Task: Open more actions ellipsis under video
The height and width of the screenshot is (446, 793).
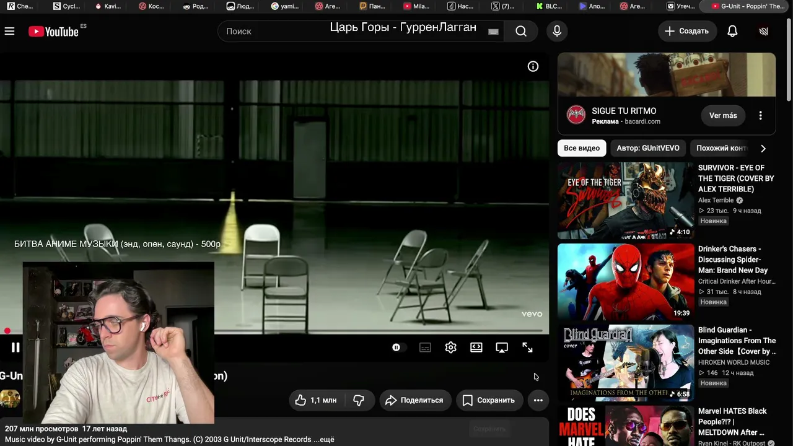Action: 538,400
